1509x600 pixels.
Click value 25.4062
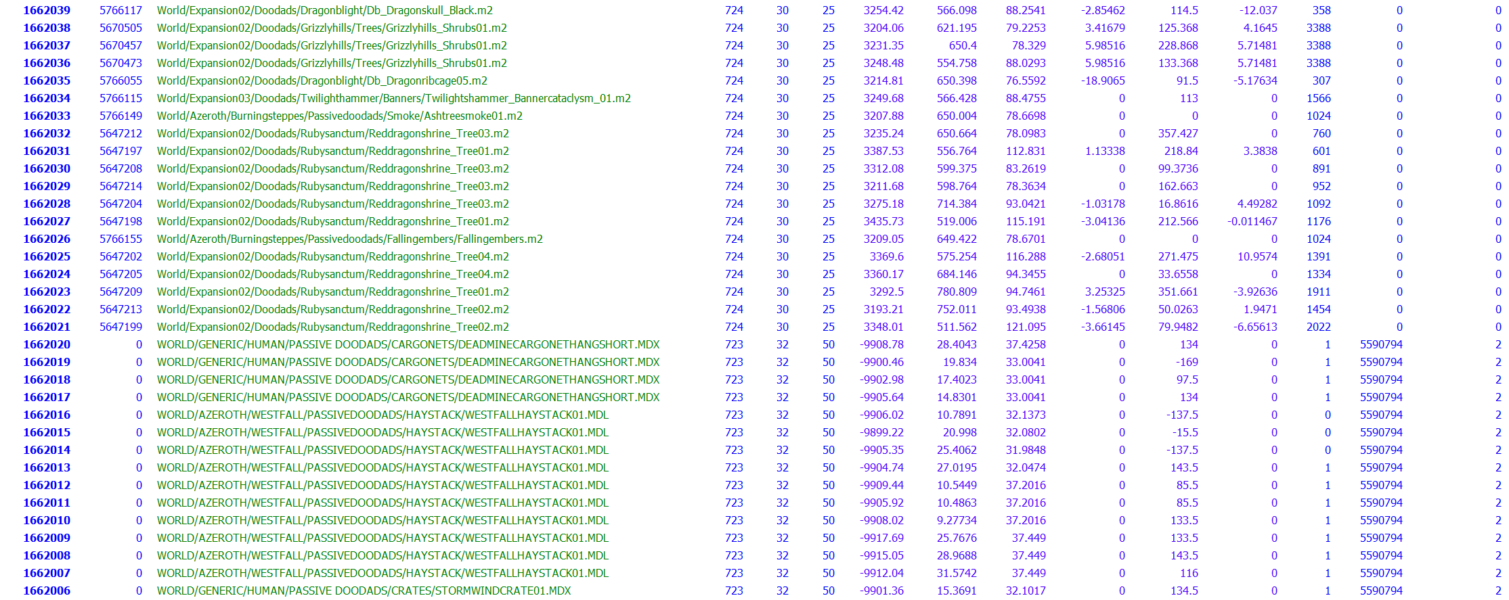click(957, 450)
